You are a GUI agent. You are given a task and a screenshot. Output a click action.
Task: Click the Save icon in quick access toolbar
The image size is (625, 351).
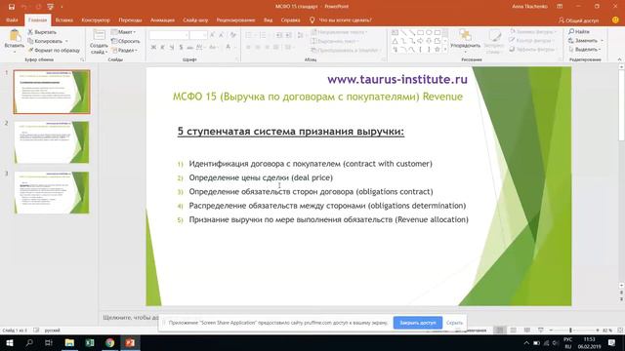pos(12,7)
